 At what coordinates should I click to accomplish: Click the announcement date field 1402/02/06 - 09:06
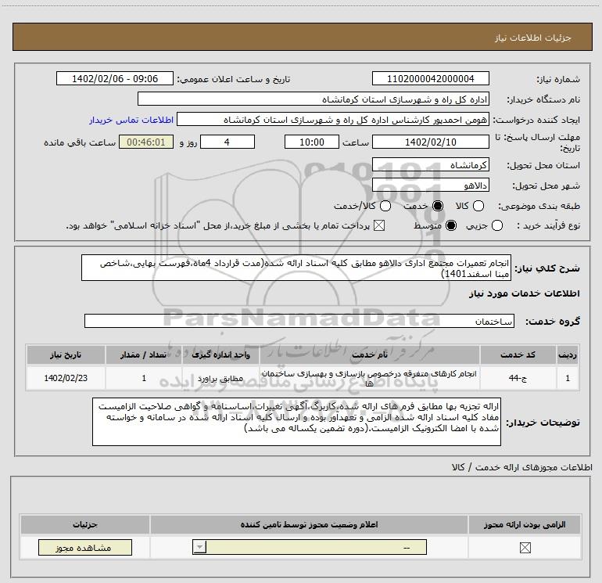115,78
